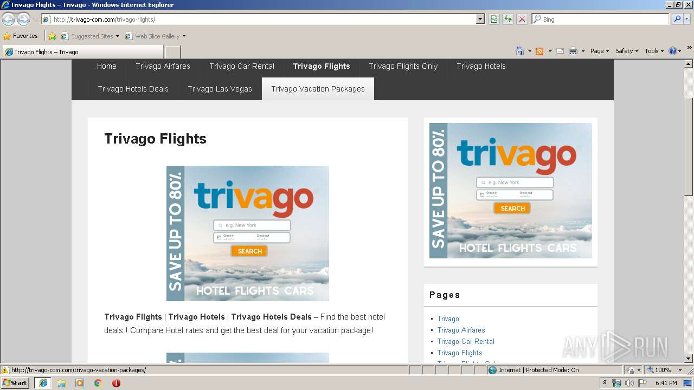Image resolution: width=694 pixels, height=390 pixels.
Task: Stop loading with the red X icon
Action: click(522, 19)
